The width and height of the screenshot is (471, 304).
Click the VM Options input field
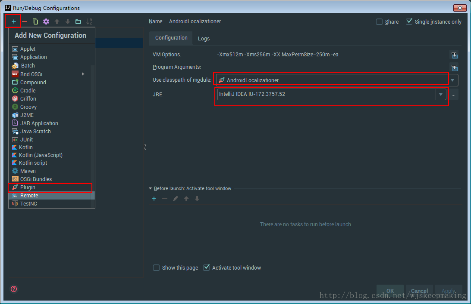(332, 55)
